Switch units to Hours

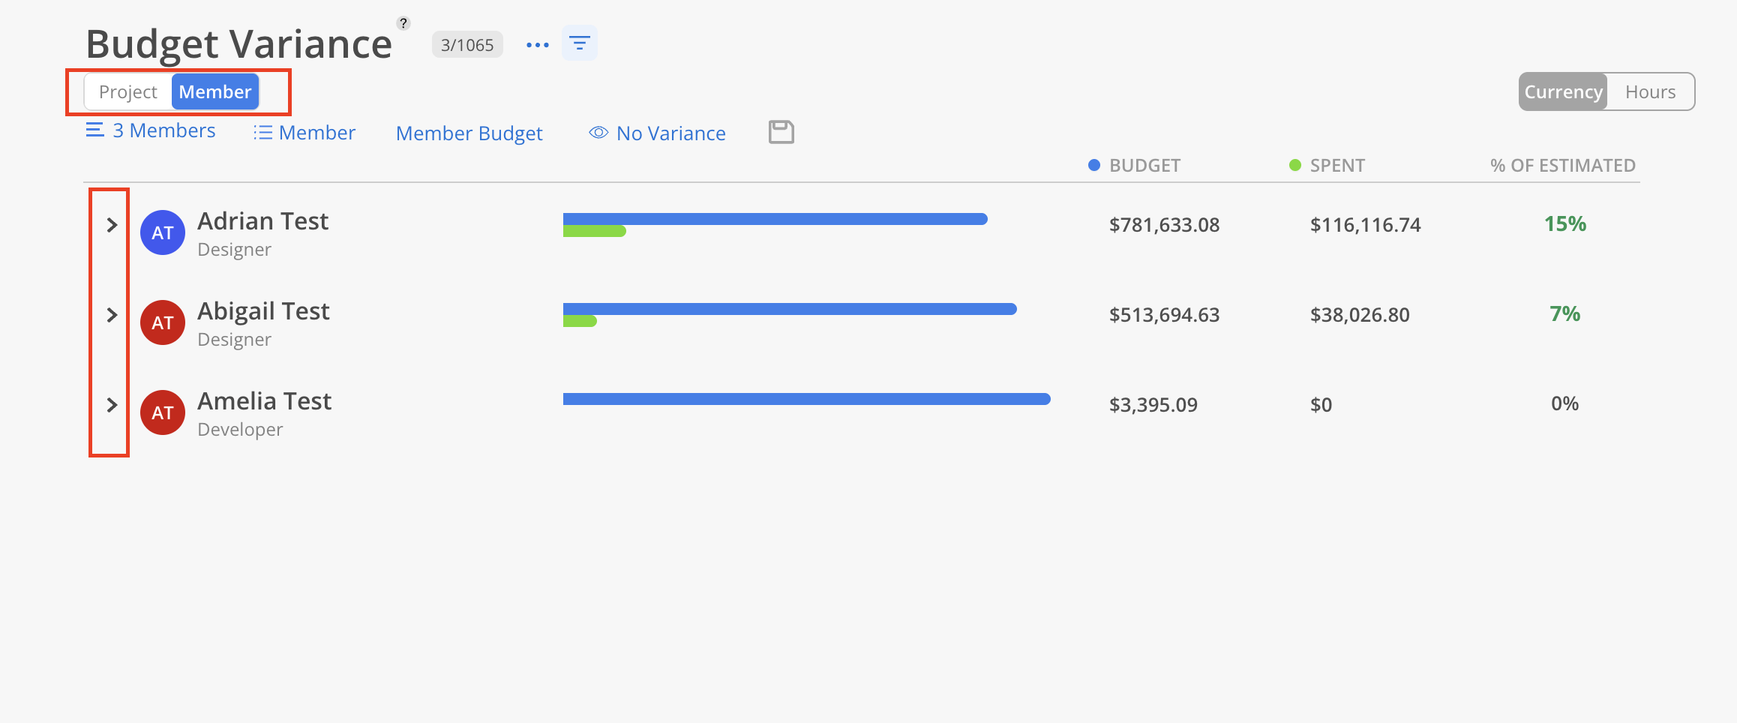[1650, 91]
